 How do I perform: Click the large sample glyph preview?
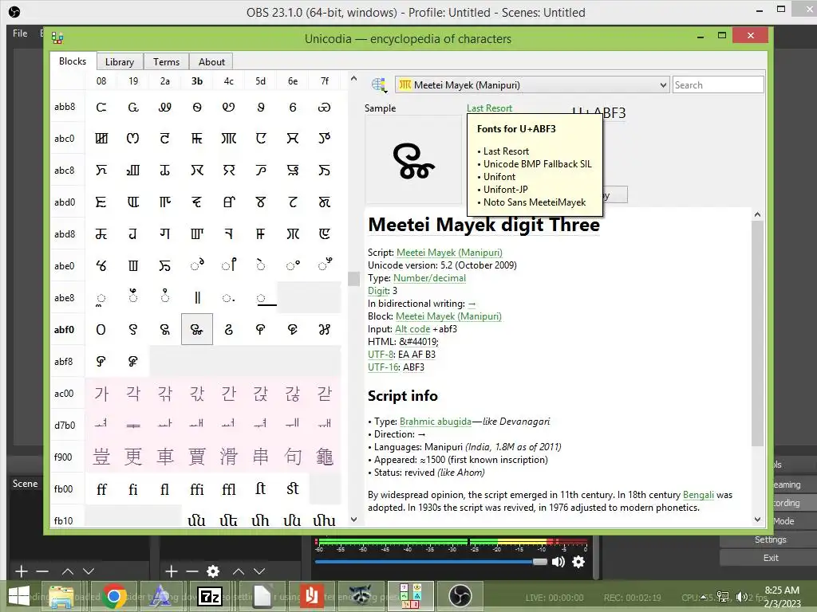(x=413, y=159)
